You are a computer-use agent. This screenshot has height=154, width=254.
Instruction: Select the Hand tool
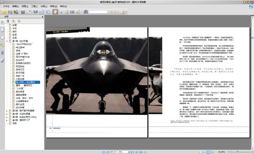55,12
